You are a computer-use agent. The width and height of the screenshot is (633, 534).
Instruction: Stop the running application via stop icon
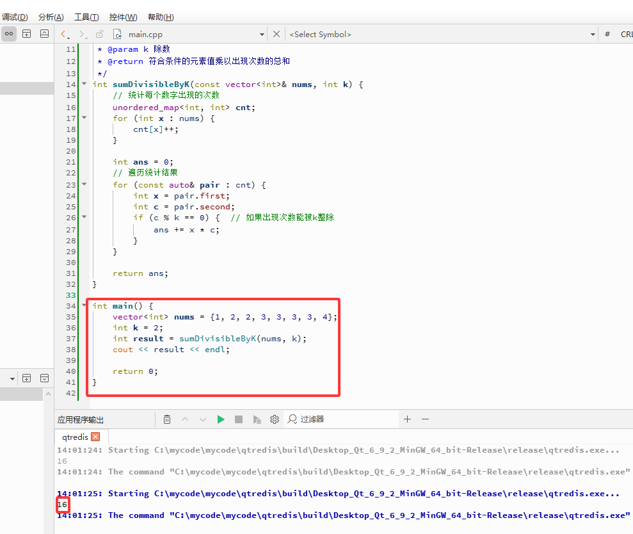239,419
